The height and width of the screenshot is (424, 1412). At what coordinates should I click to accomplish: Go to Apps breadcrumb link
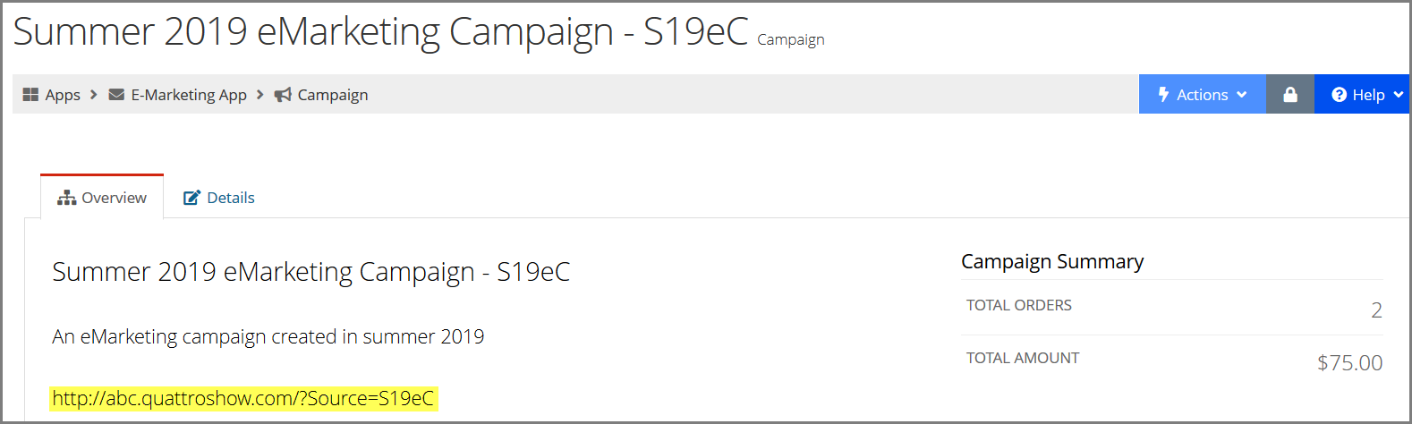[63, 95]
